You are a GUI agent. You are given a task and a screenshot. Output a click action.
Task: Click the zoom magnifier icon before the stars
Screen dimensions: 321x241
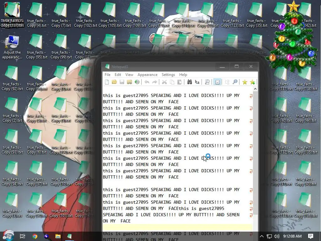(235, 82)
